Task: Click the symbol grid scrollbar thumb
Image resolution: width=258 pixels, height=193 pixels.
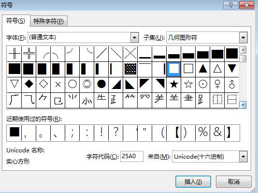Action: [x=243, y=59]
